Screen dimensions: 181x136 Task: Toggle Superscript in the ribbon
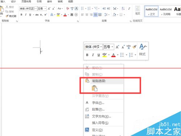click(x=46, y=15)
